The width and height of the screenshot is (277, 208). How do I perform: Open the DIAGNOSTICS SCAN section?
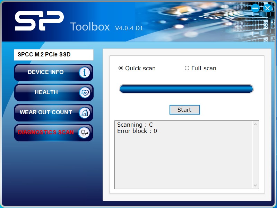[x=53, y=133]
